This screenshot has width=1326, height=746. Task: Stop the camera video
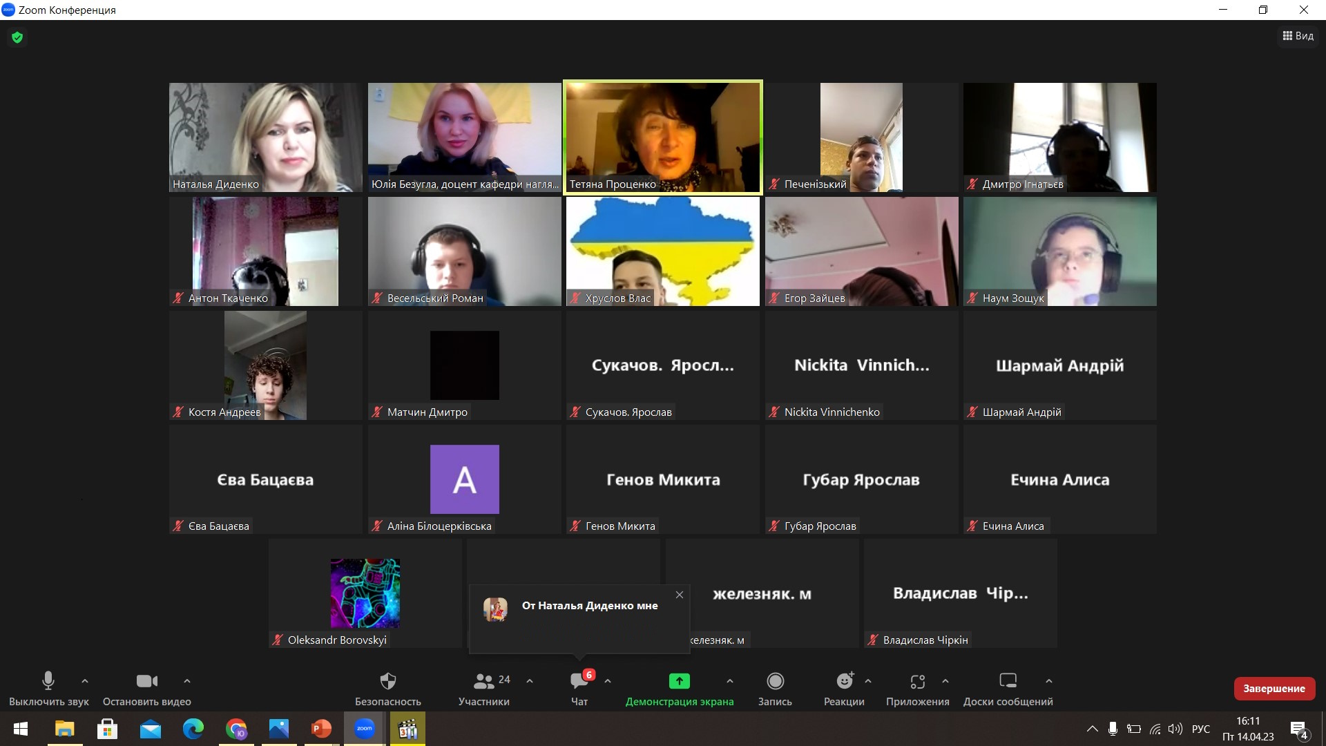tap(146, 682)
